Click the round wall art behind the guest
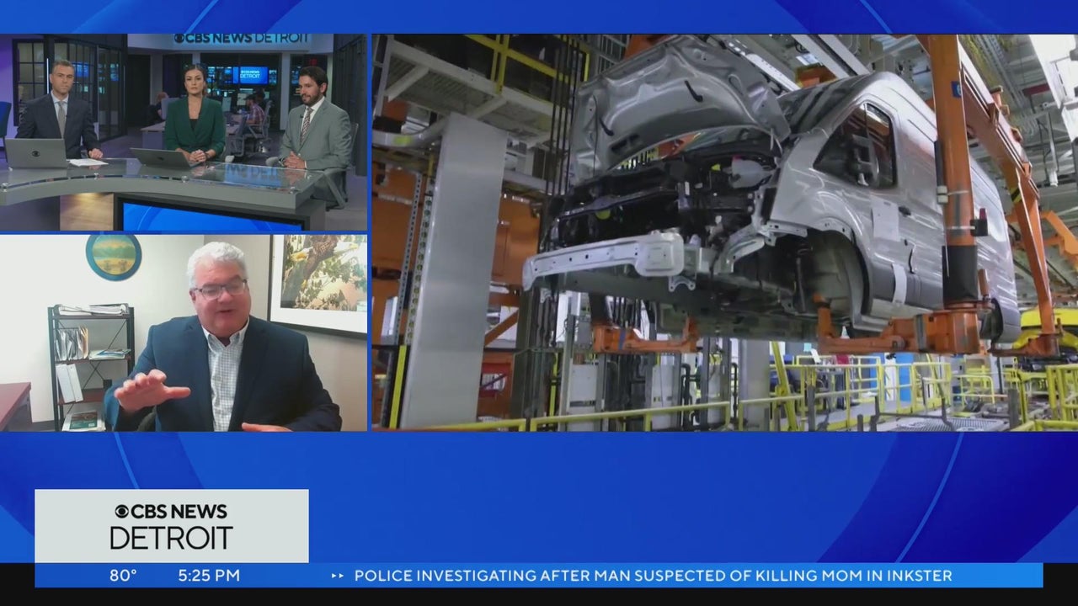 click(113, 256)
